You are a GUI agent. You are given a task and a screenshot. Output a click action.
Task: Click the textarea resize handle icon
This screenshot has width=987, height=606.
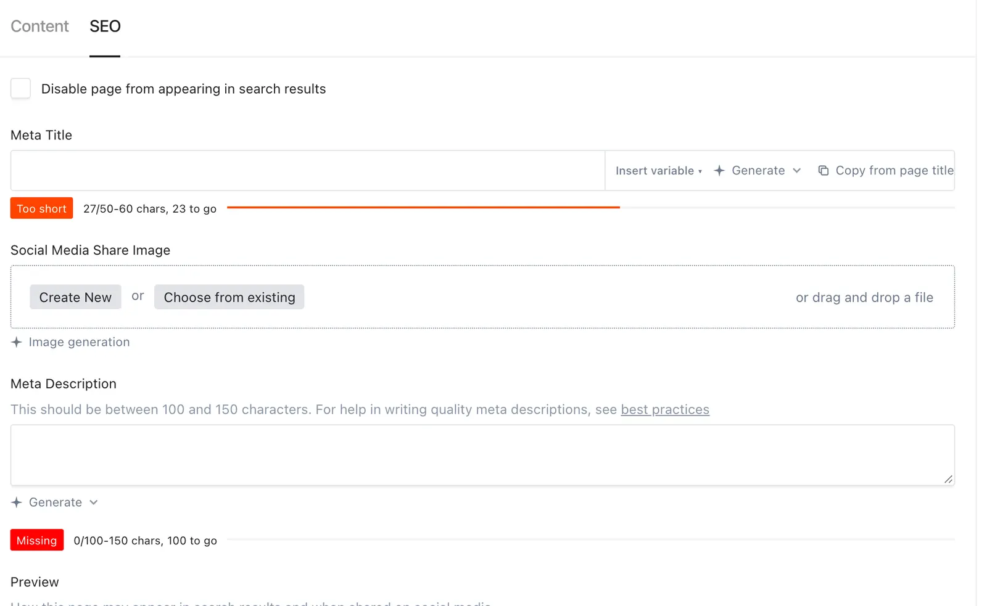point(948,479)
